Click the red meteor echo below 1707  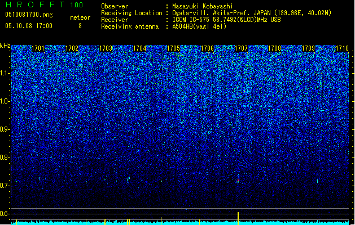(238, 181)
